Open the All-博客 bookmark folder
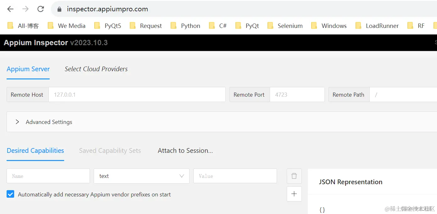This screenshot has height=214, width=437. [23, 26]
